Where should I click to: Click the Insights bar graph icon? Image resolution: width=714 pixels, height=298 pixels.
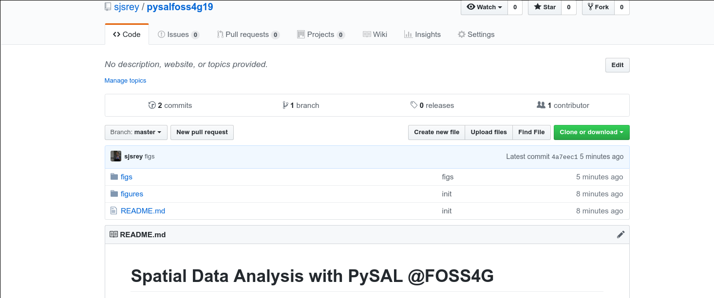tap(408, 35)
